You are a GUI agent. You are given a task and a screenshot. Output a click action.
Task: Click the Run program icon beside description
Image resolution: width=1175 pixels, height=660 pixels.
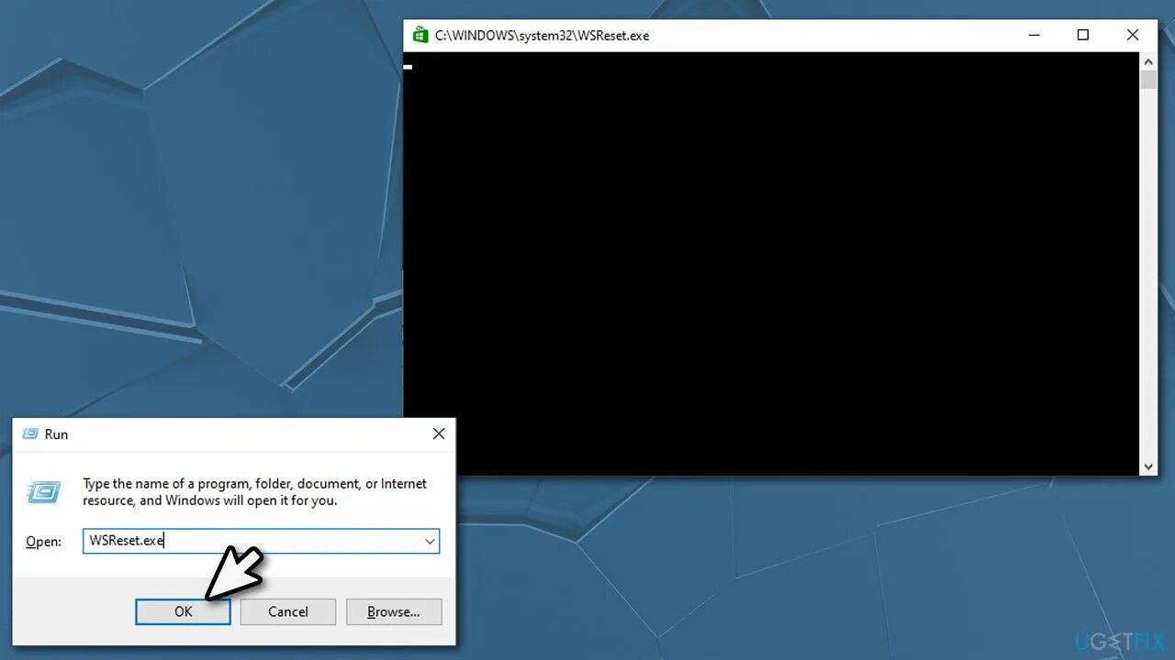(44, 492)
